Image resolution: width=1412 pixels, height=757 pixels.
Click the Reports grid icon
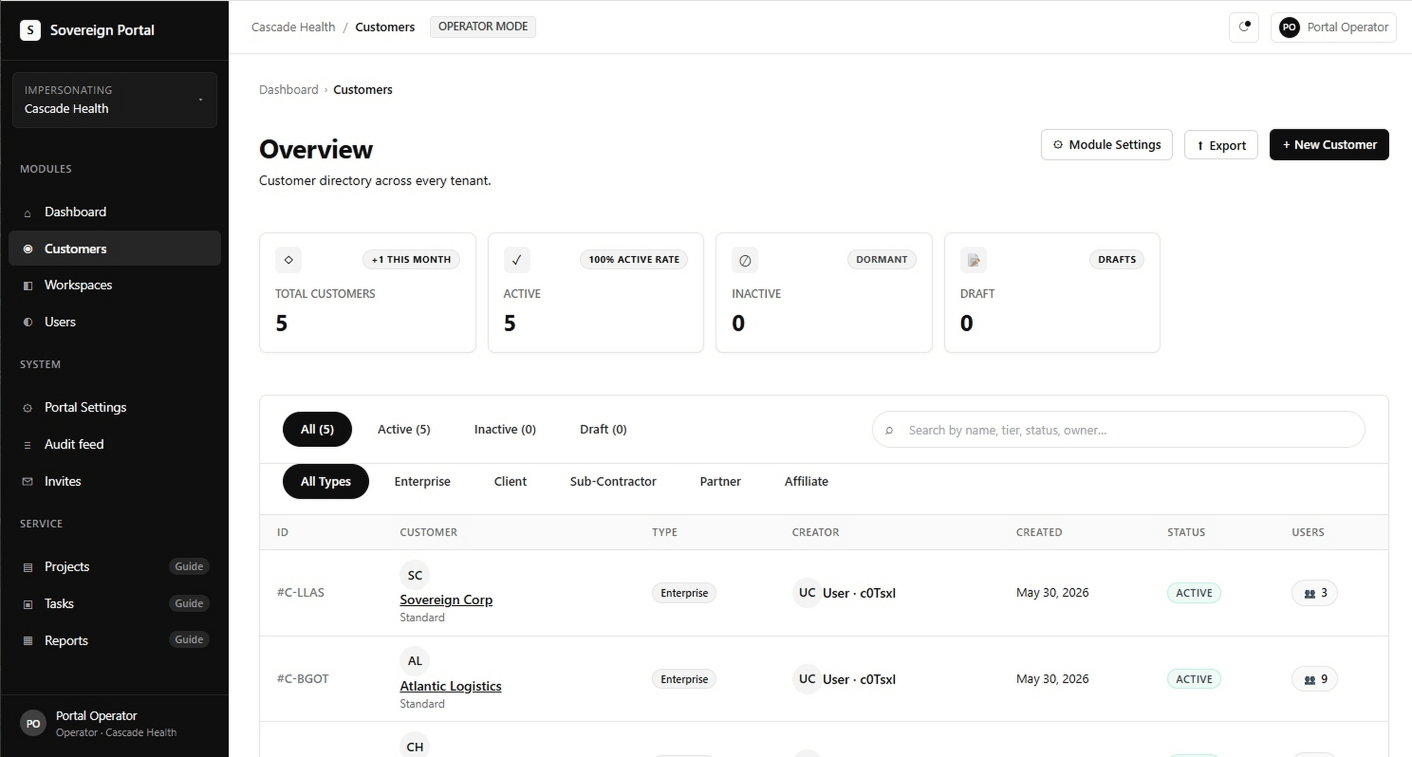tap(28, 640)
